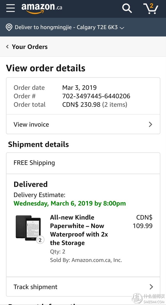Click the Kindle Paperwhite product thumbnail
Screen dimensions: 166x305
point(28,227)
